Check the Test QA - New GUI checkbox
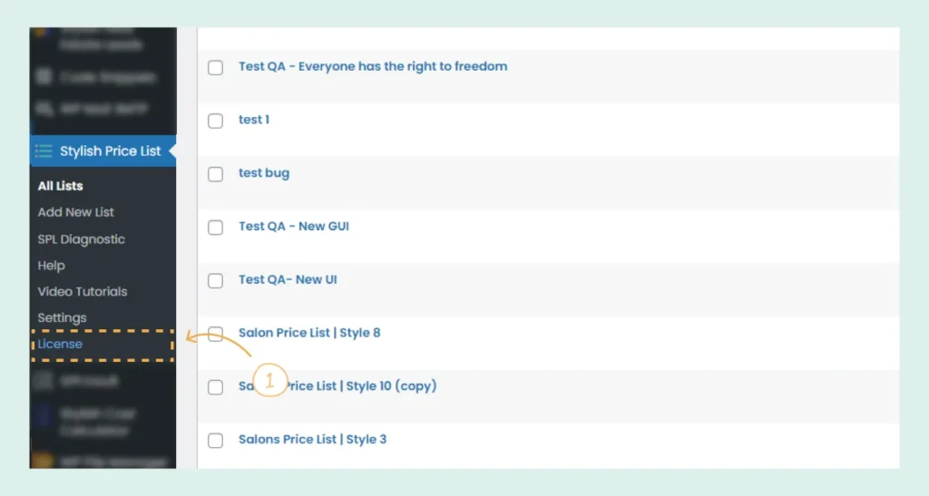 pyautogui.click(x=216, y=228)
